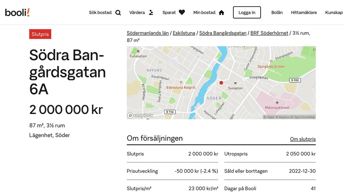Viewport: 344px width, 193px height.
Task: Open the Logga in button
Action: [247, 13]
